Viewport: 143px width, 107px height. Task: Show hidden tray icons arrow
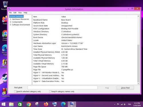coord(115,104)
